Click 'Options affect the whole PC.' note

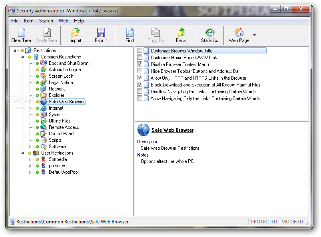click(x=167, y=161)
